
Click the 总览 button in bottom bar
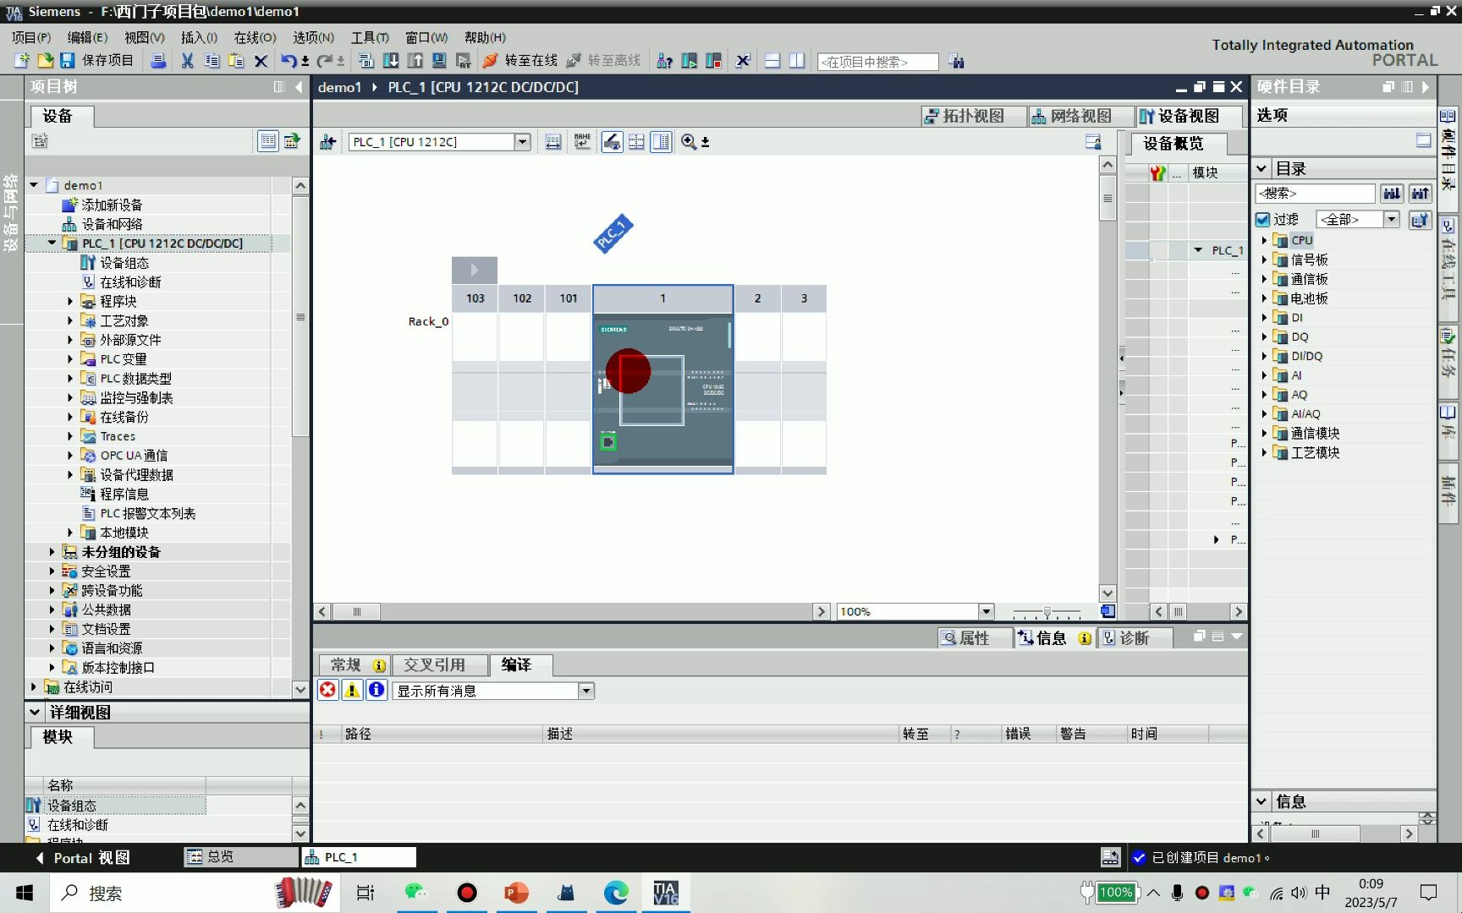[240, 856]
